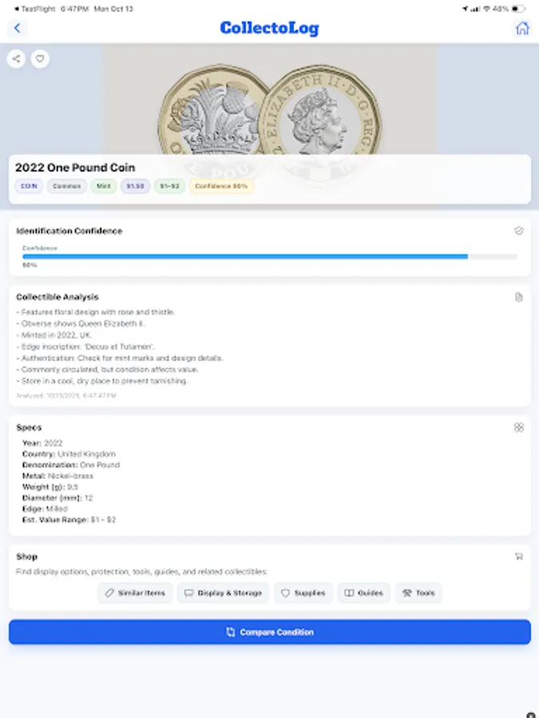Click the confidence progress bar
539x718 pixels.
coord(270,257)
